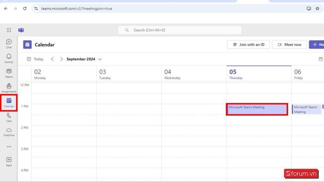Focus the Search (Ctrl+Alt+E) box

coord(180,30)
